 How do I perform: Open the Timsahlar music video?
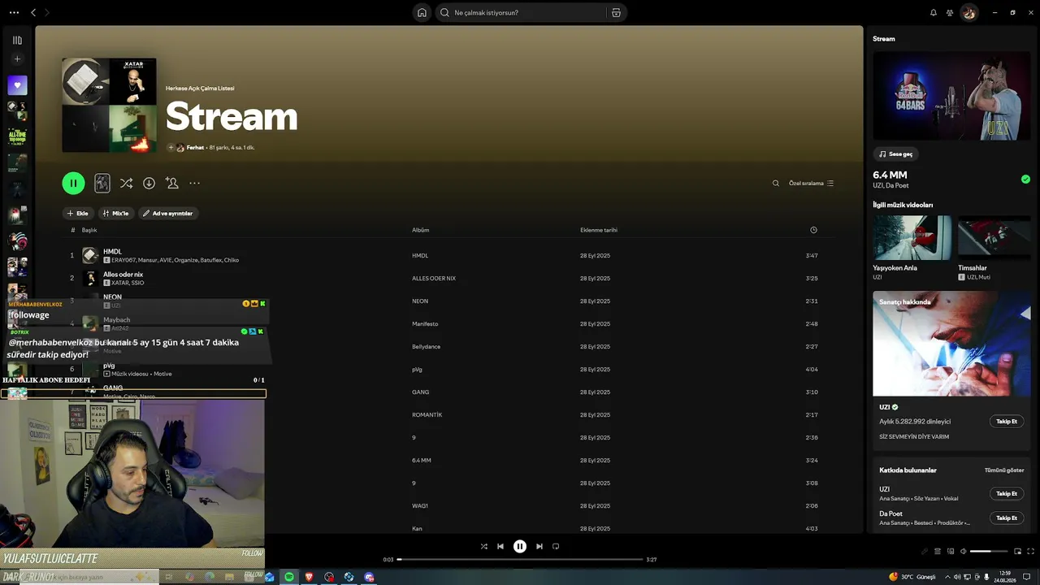coord(994,238)
